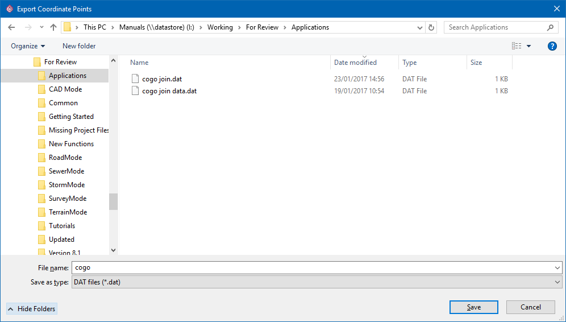Screen dimensions: 566x322
Task: Click New folder in the toolbar
Action: pos(79,46)
